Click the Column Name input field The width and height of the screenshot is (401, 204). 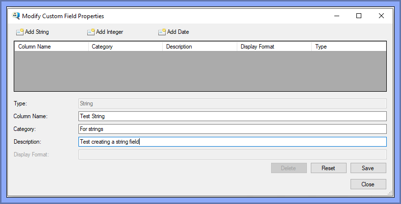232,116
